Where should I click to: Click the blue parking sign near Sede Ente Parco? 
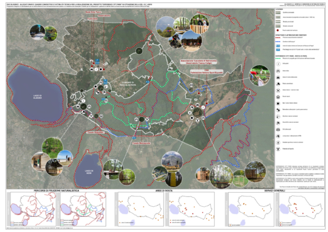[97, 61]
